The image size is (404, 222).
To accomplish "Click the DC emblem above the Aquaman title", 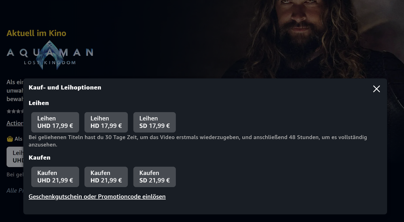I will (x=50, y=45).
